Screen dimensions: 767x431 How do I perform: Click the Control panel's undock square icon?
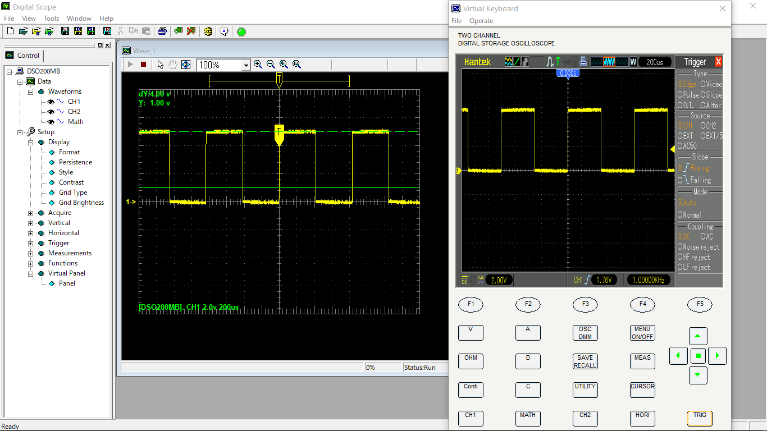100,45
